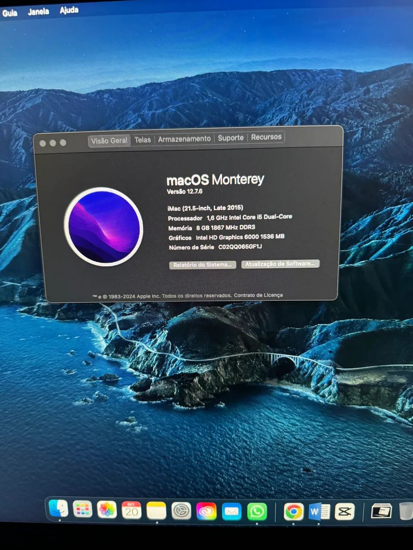This screenshot has height=550, width=413.
Task: Switch to the Telas tab
Action: click(143, 140)
